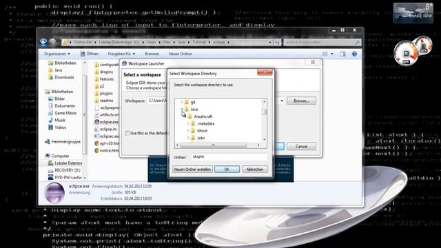This screenshot has height=248, width=441.
Task: Select the eclipse.ini file icon
Action: pos(96,129)
